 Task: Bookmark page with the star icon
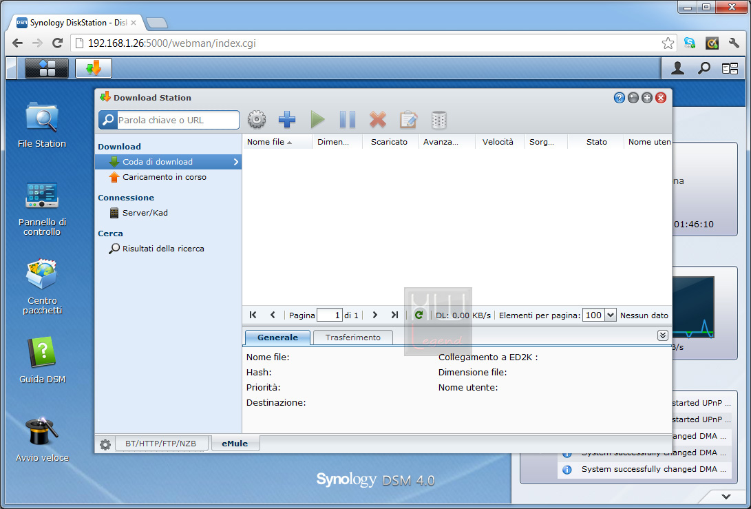point(668,43)
